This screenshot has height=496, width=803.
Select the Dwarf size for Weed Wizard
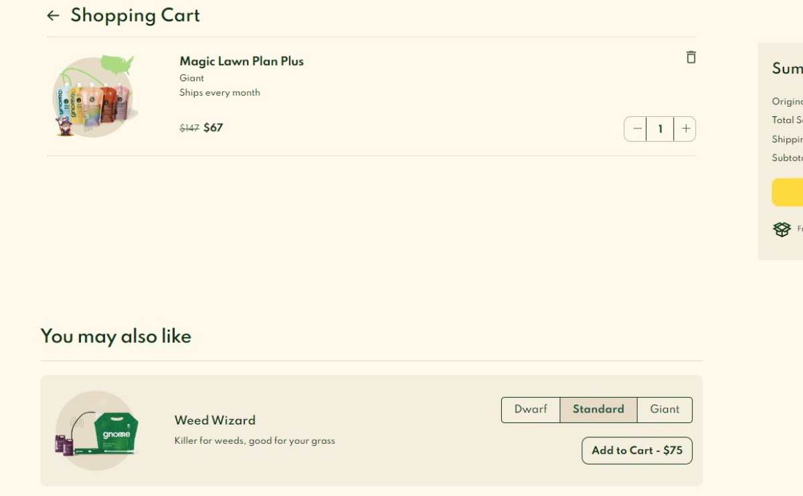(531, 410)
